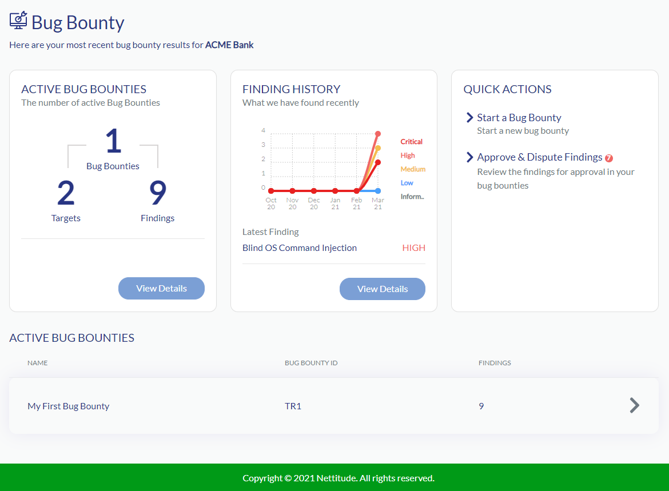Image resolution: width=669 pixels, height=491 pixels.
Task: Click the Findings label under 9
Action: (x=157, y=218)
